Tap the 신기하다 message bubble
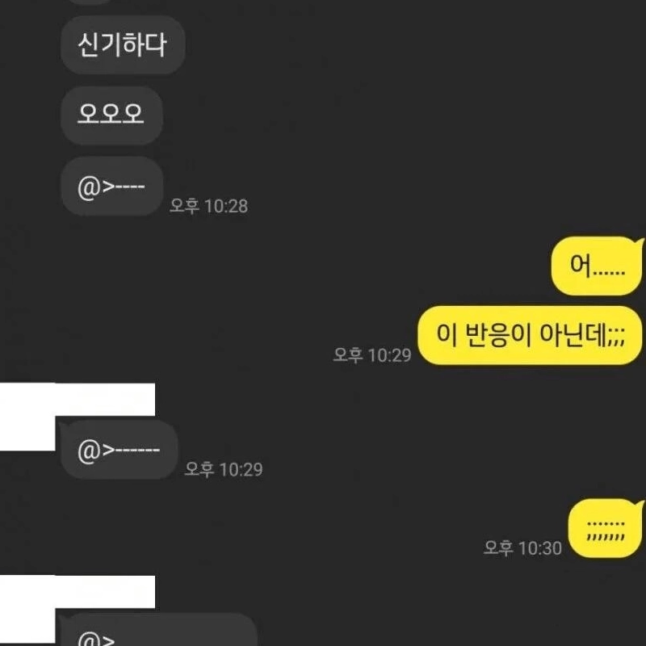Image resolution: width=646 pixels, height=646 pixels. click(x=123, y=45)
